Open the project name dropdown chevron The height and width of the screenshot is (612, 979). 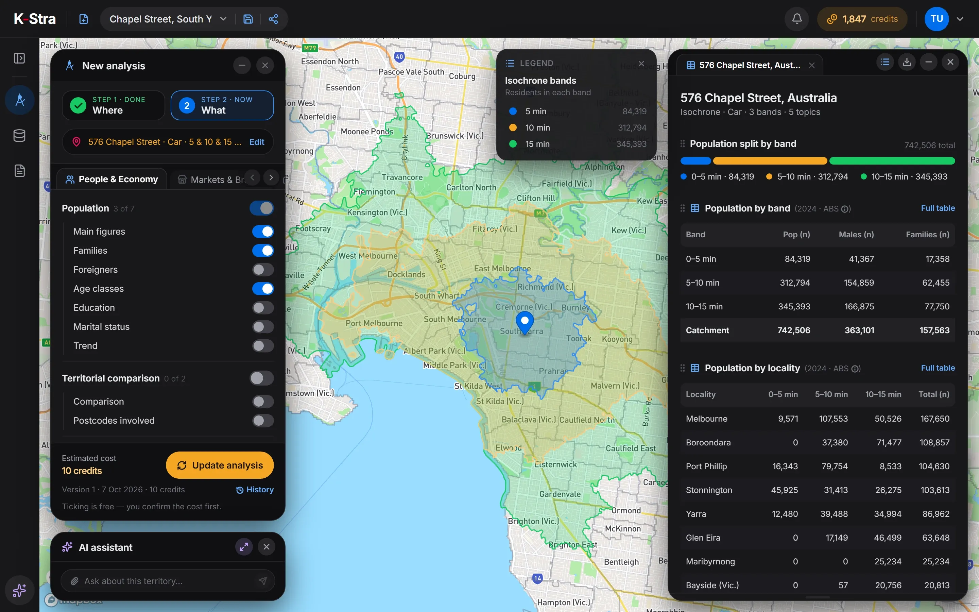click(x=223, y=19)
